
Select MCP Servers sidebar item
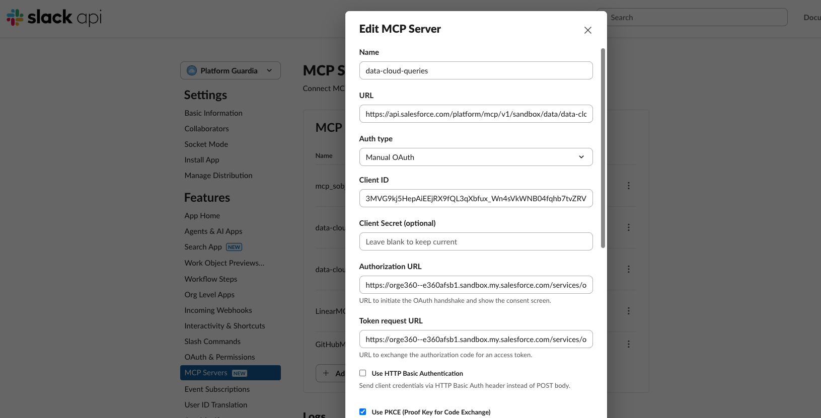pos(231,373)
